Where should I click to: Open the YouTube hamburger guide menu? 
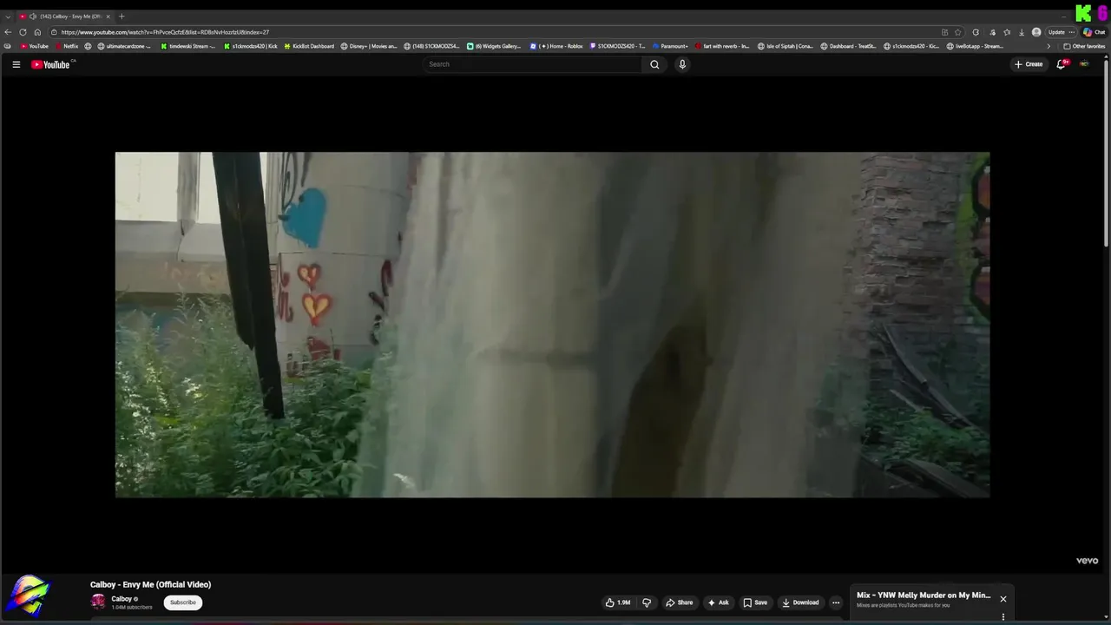coord(16,64)
